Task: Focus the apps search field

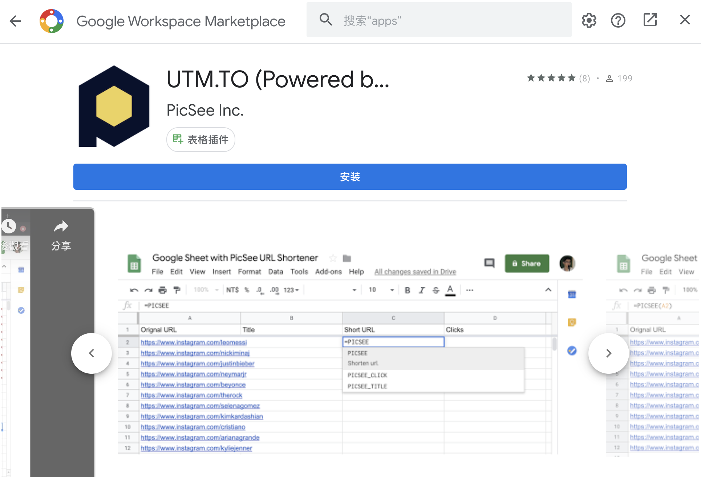Action: click(439, 20)
